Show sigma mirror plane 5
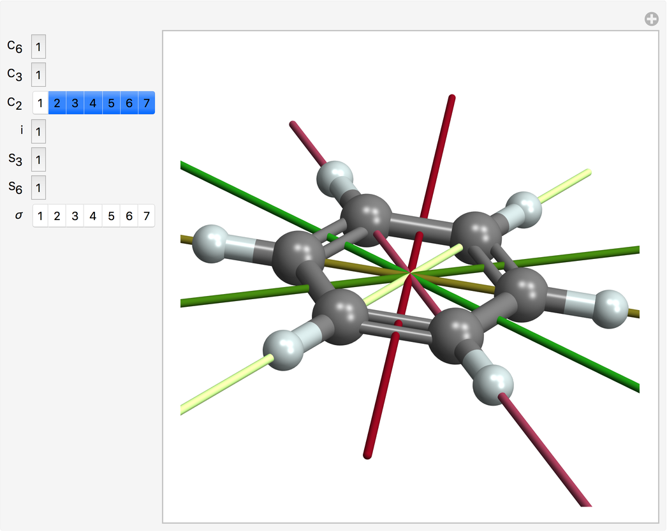The height and width of the screenshot is (532, 667). (x=111, y=216)
